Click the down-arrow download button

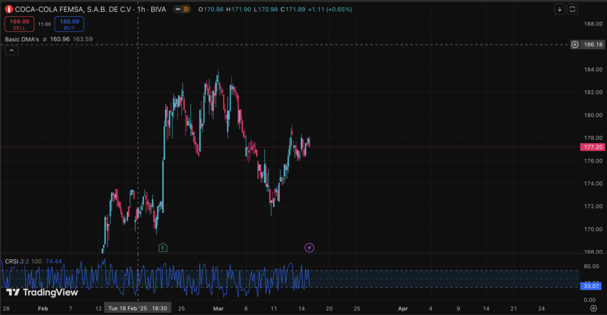click(x=560, y=9)
